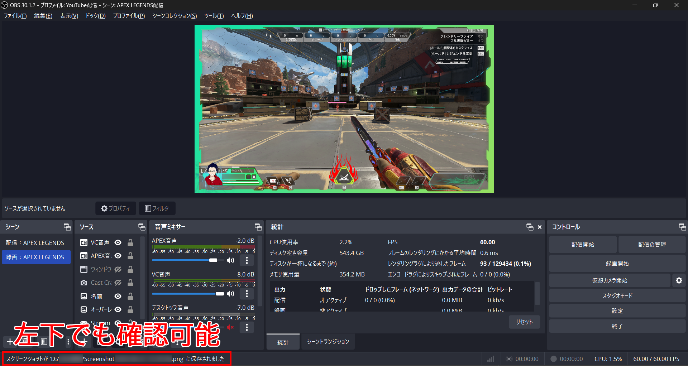Screen dimensions: 688x366
Task: Reset statistics with リセット button
Action: [524, 322]
